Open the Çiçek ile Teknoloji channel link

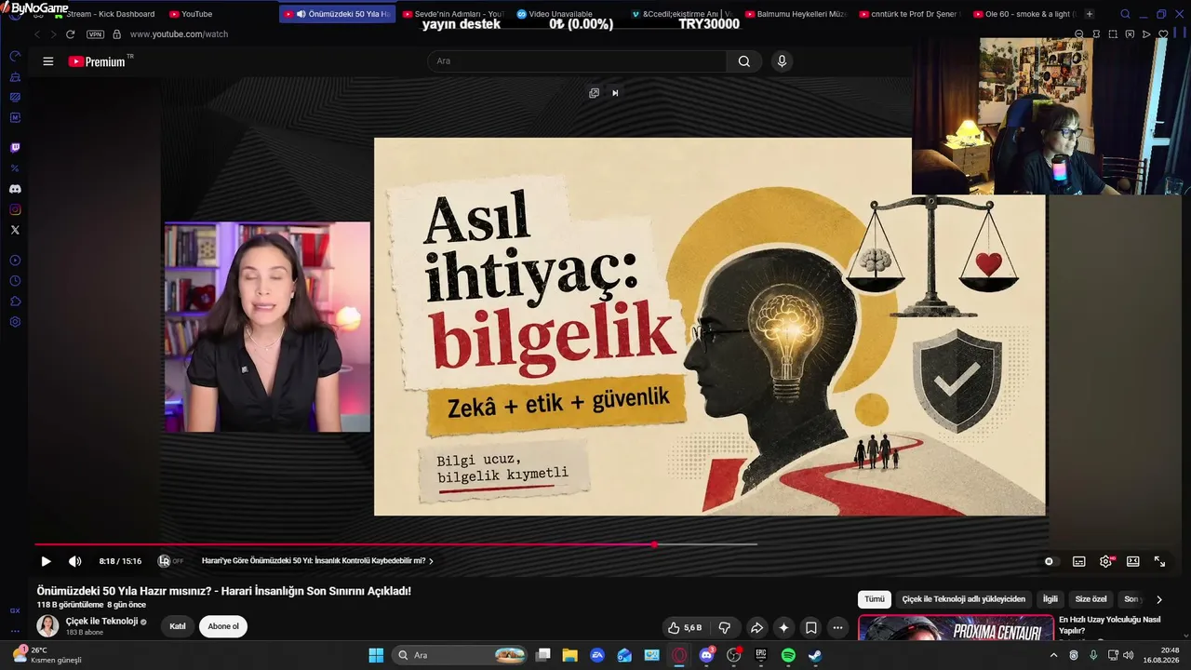(x=101, y=621)
